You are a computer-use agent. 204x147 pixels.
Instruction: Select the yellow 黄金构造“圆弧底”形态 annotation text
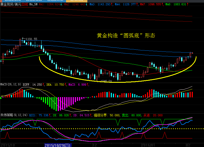tap(126, 35)
